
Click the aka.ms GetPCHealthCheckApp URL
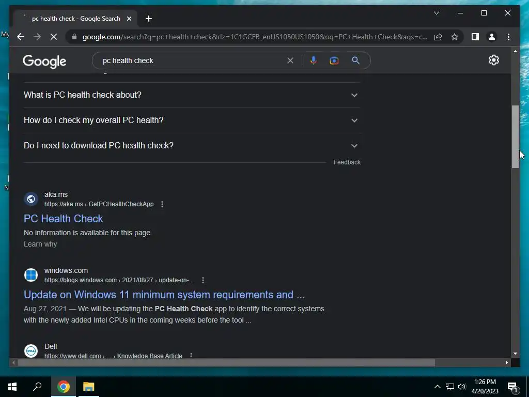(99, 204)
